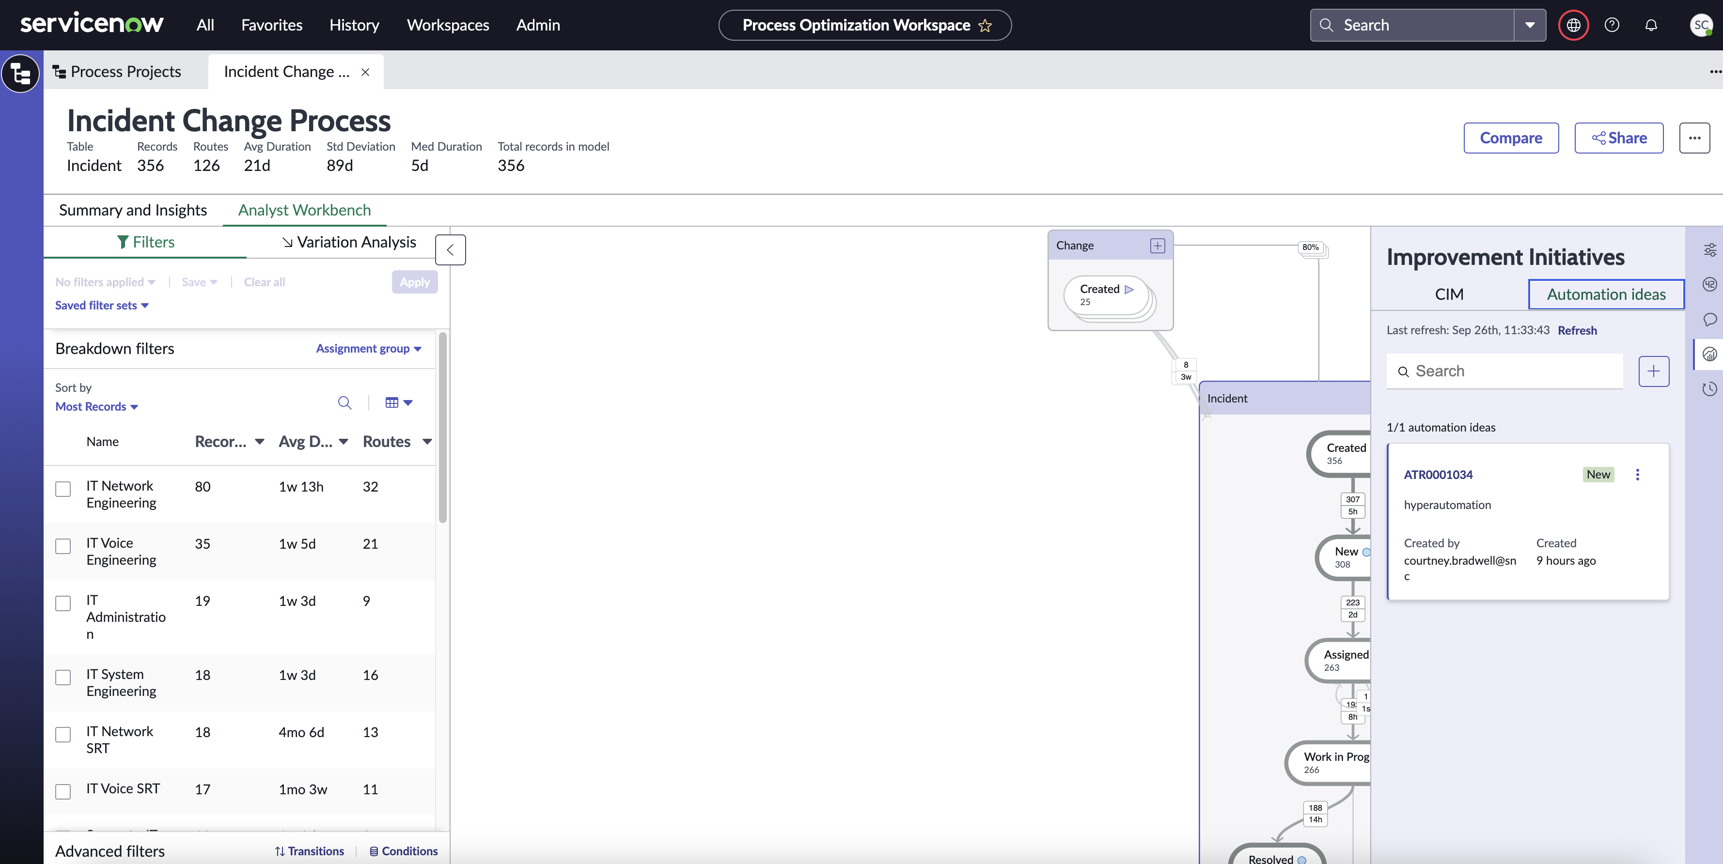Open the Favorites menu
This screenshot has width=1723, height=864.
click(x=271, y=25)
